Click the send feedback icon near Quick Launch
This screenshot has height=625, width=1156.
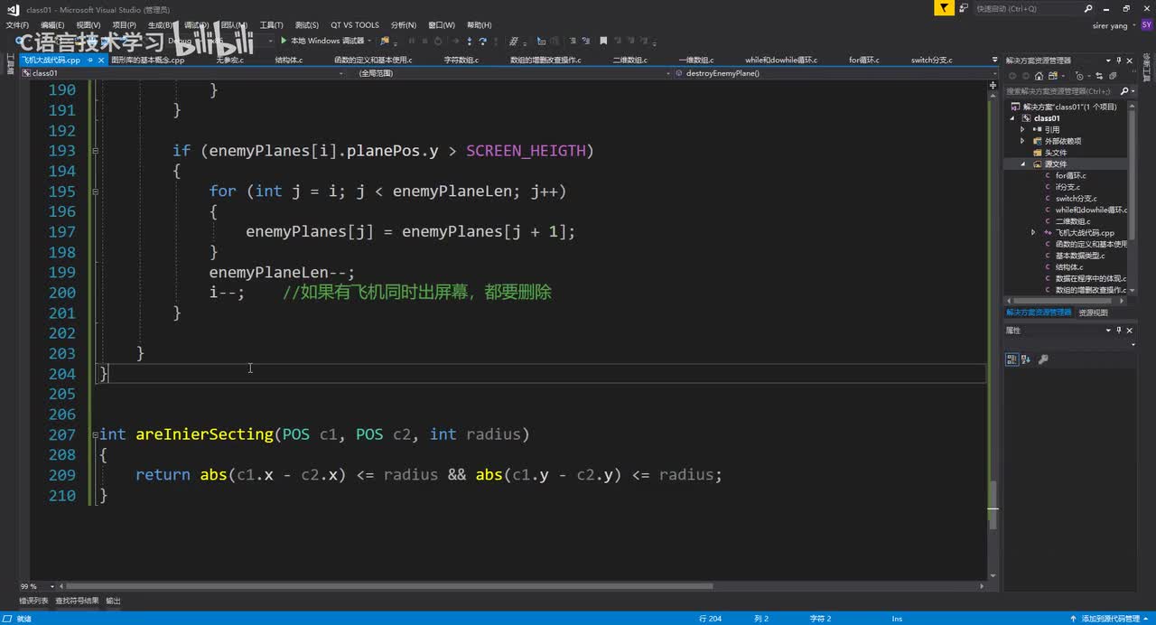pos(963,8)
